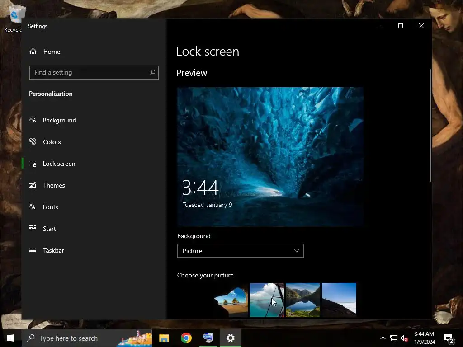Viewport: 463px width, 347px height.
Task: Select Lock screen in the sidebar
Action: (94, 164)
